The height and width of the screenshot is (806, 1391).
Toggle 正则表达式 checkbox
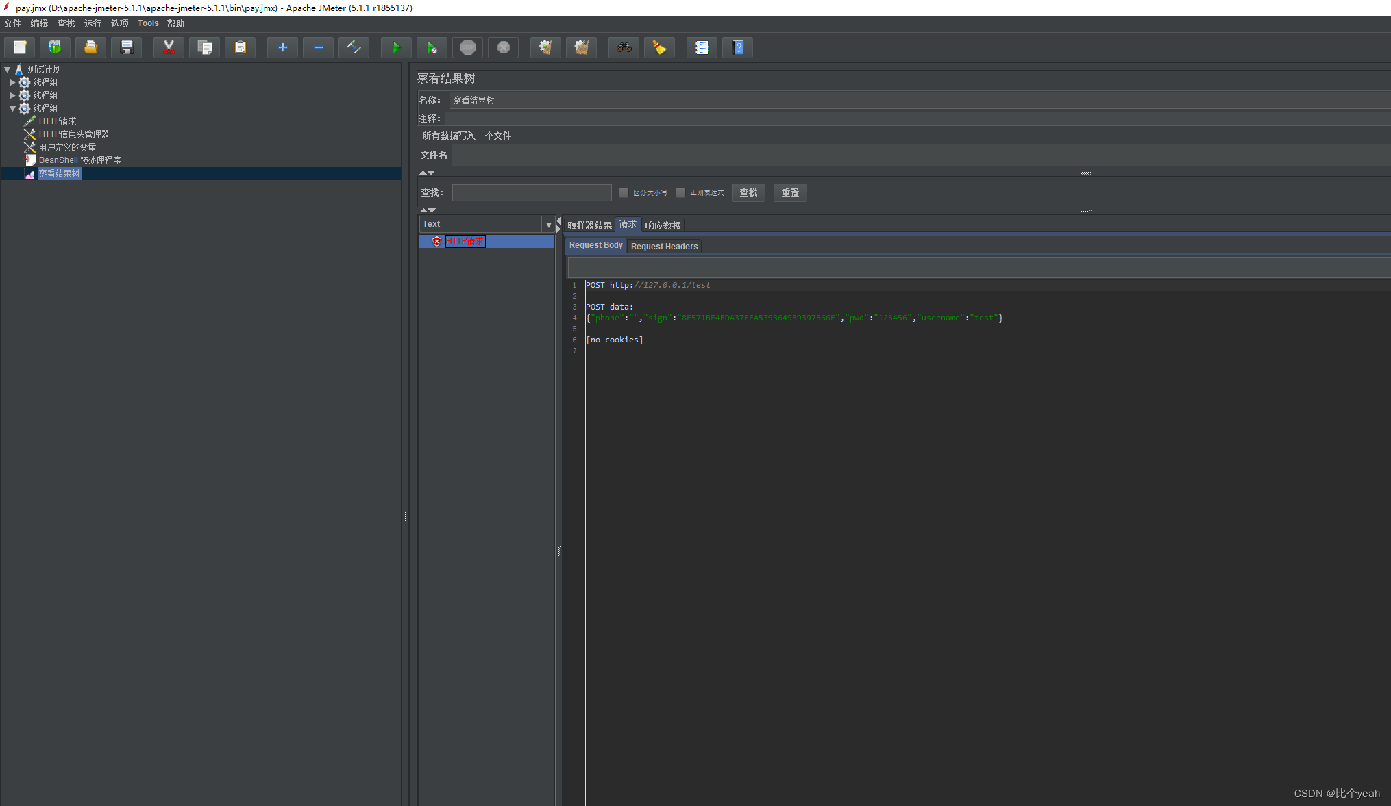click(x=680, y=192)
